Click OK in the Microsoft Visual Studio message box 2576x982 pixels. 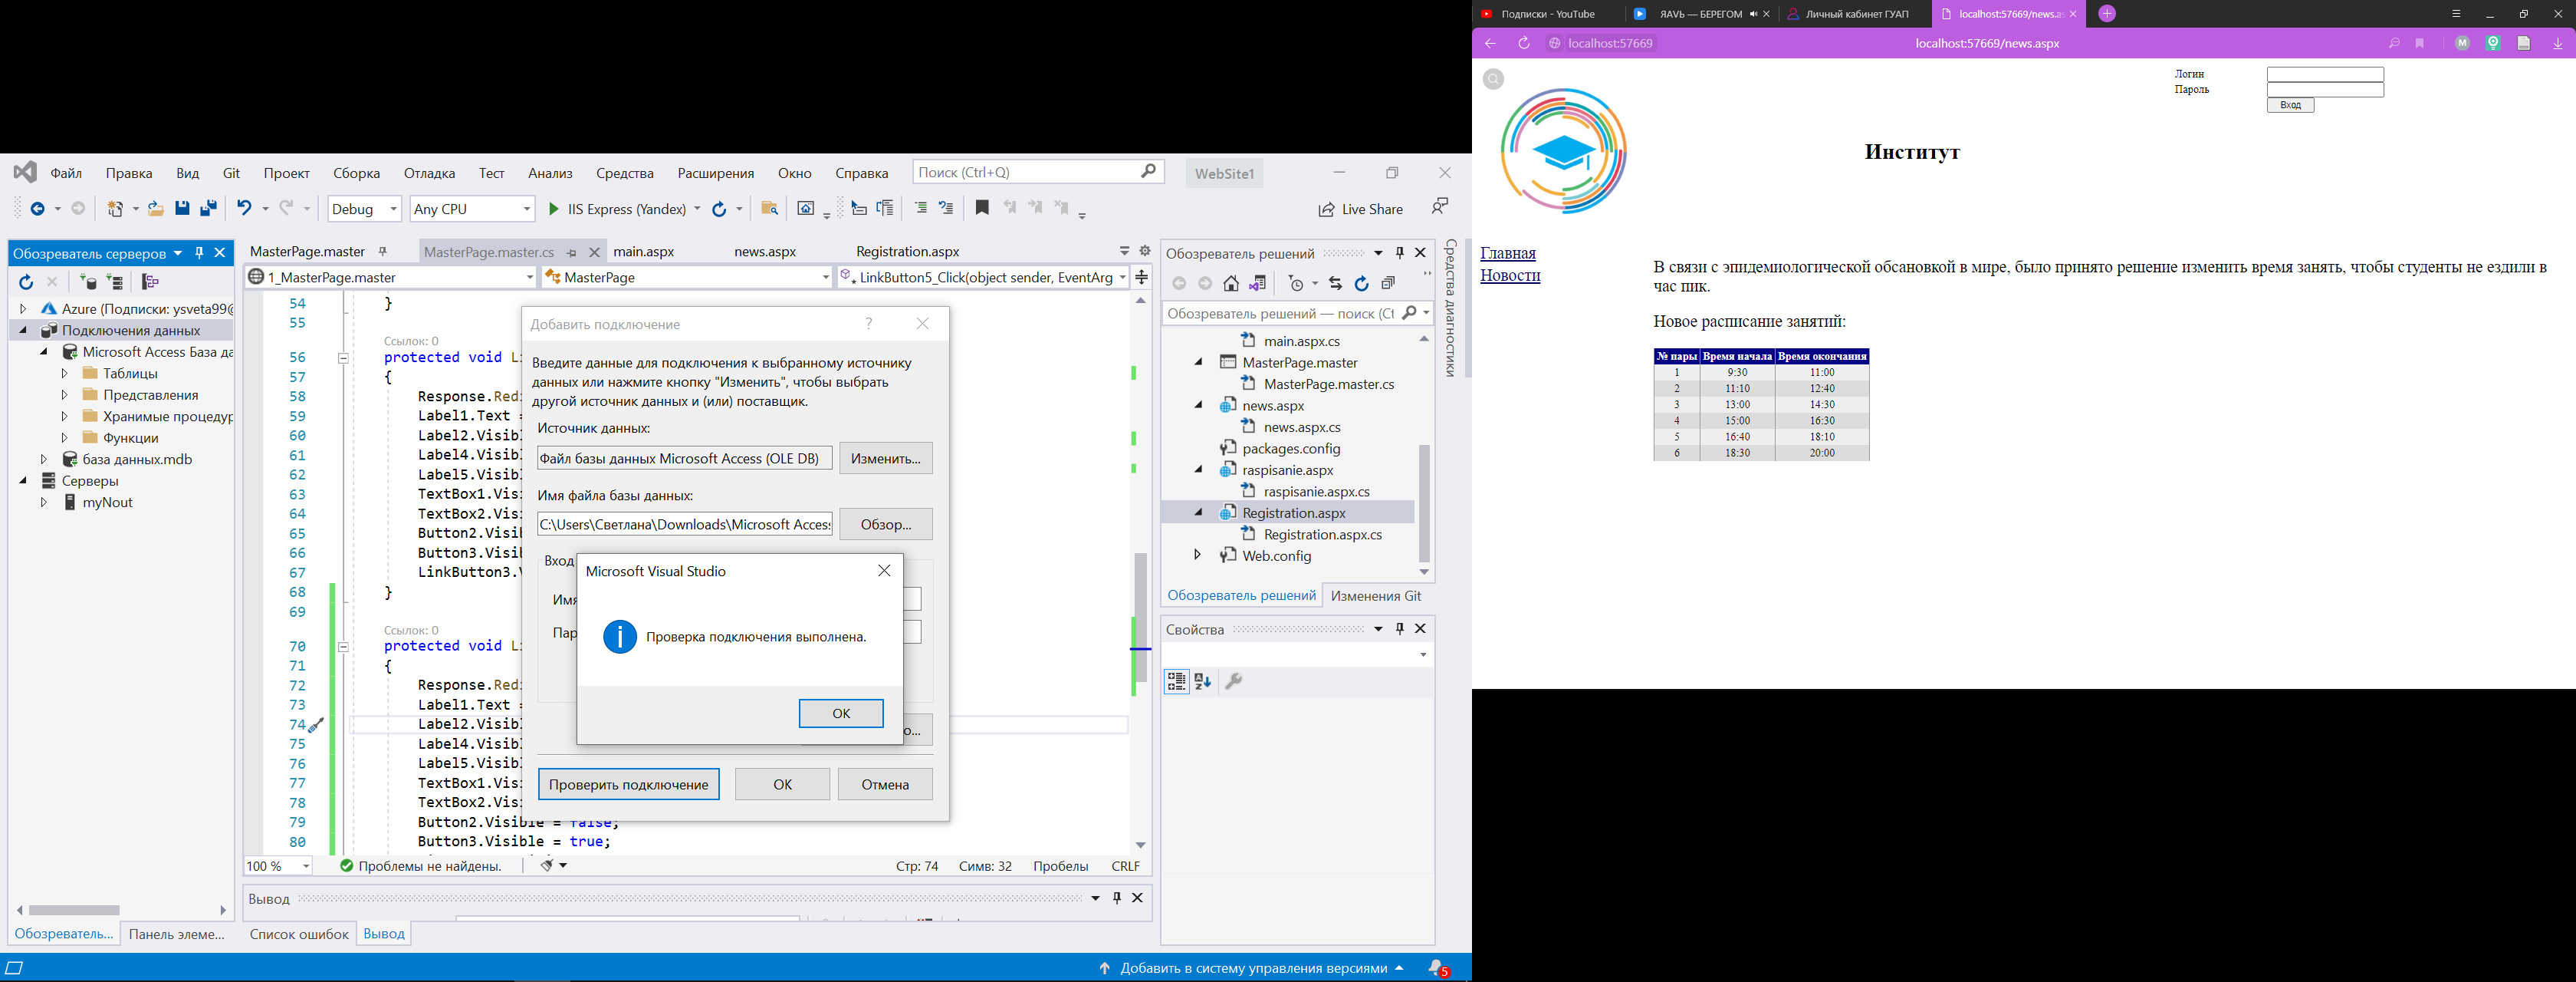pyautogui.click(x=841, y=713)
